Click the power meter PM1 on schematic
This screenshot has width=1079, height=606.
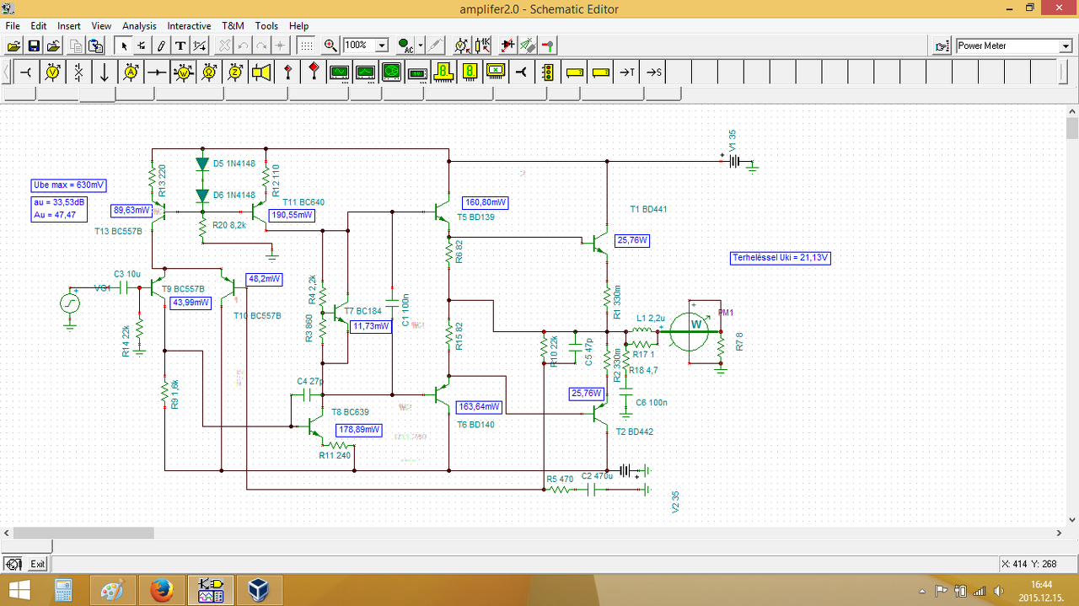click(695, 324)
